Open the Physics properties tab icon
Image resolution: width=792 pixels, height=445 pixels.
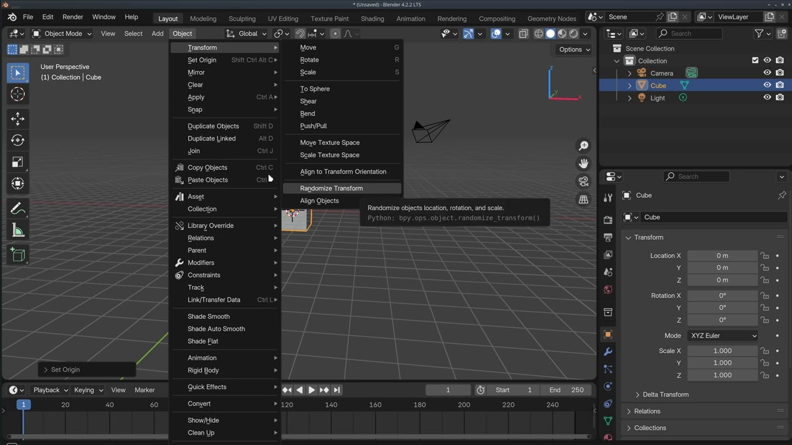(x=608, y=386)
